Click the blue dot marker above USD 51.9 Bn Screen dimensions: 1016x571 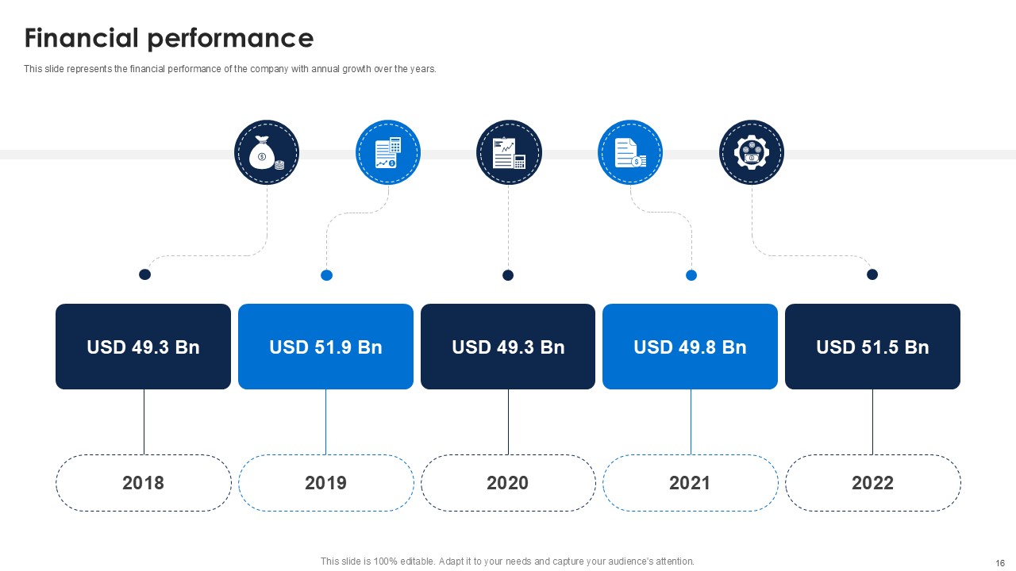coord(326,275)
